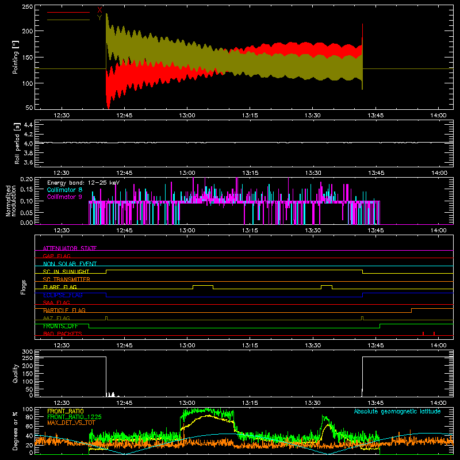Click the Flags panel axis title
The width and height of the screenshot is (460, 460).
23,287
